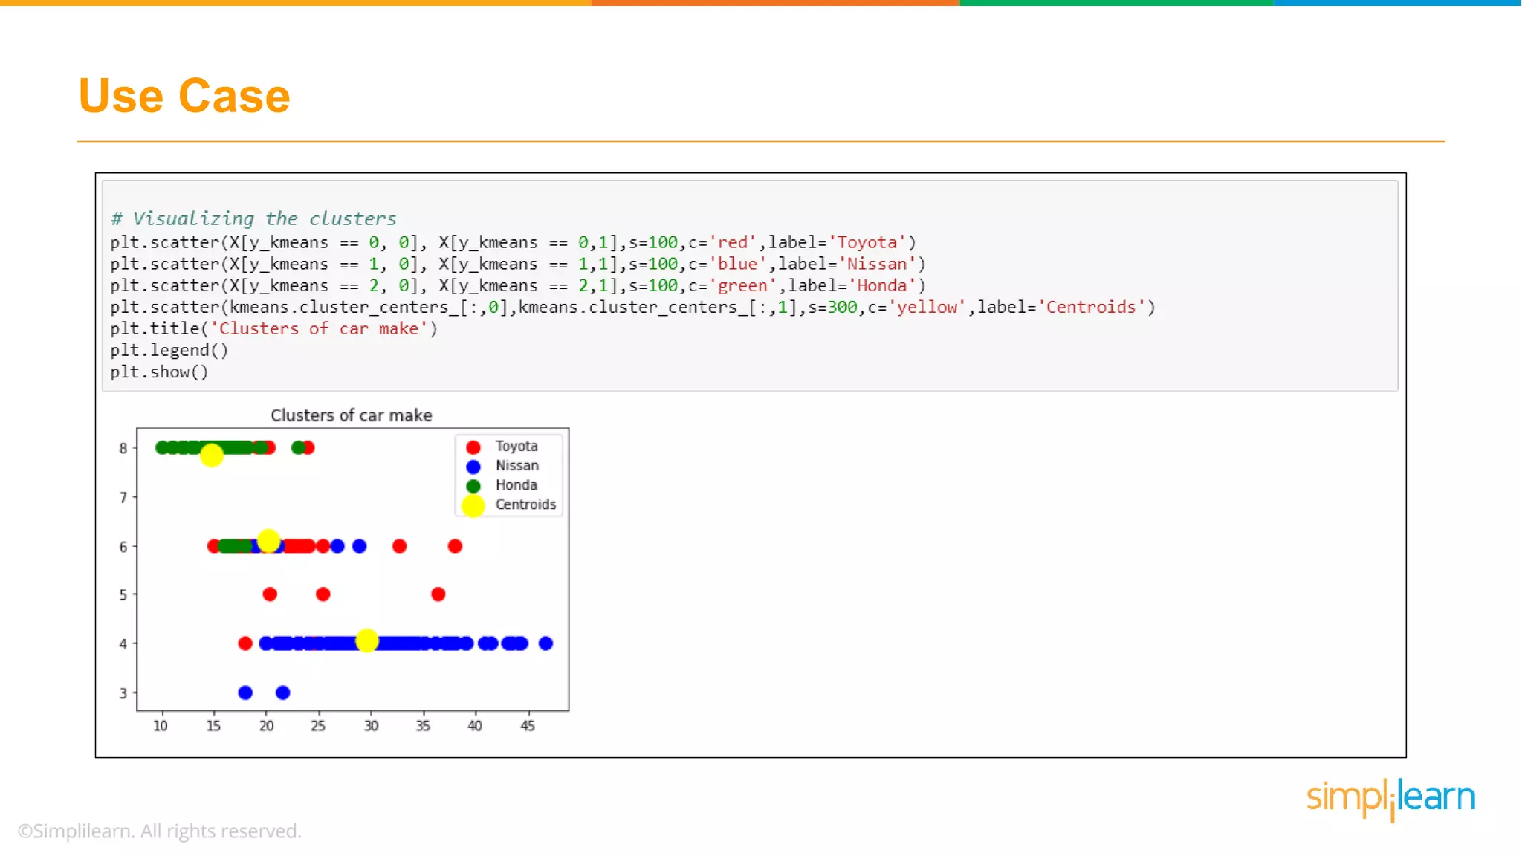Click the yellow centroid on row 8
1522x856 pixels.
pos(212,455)
